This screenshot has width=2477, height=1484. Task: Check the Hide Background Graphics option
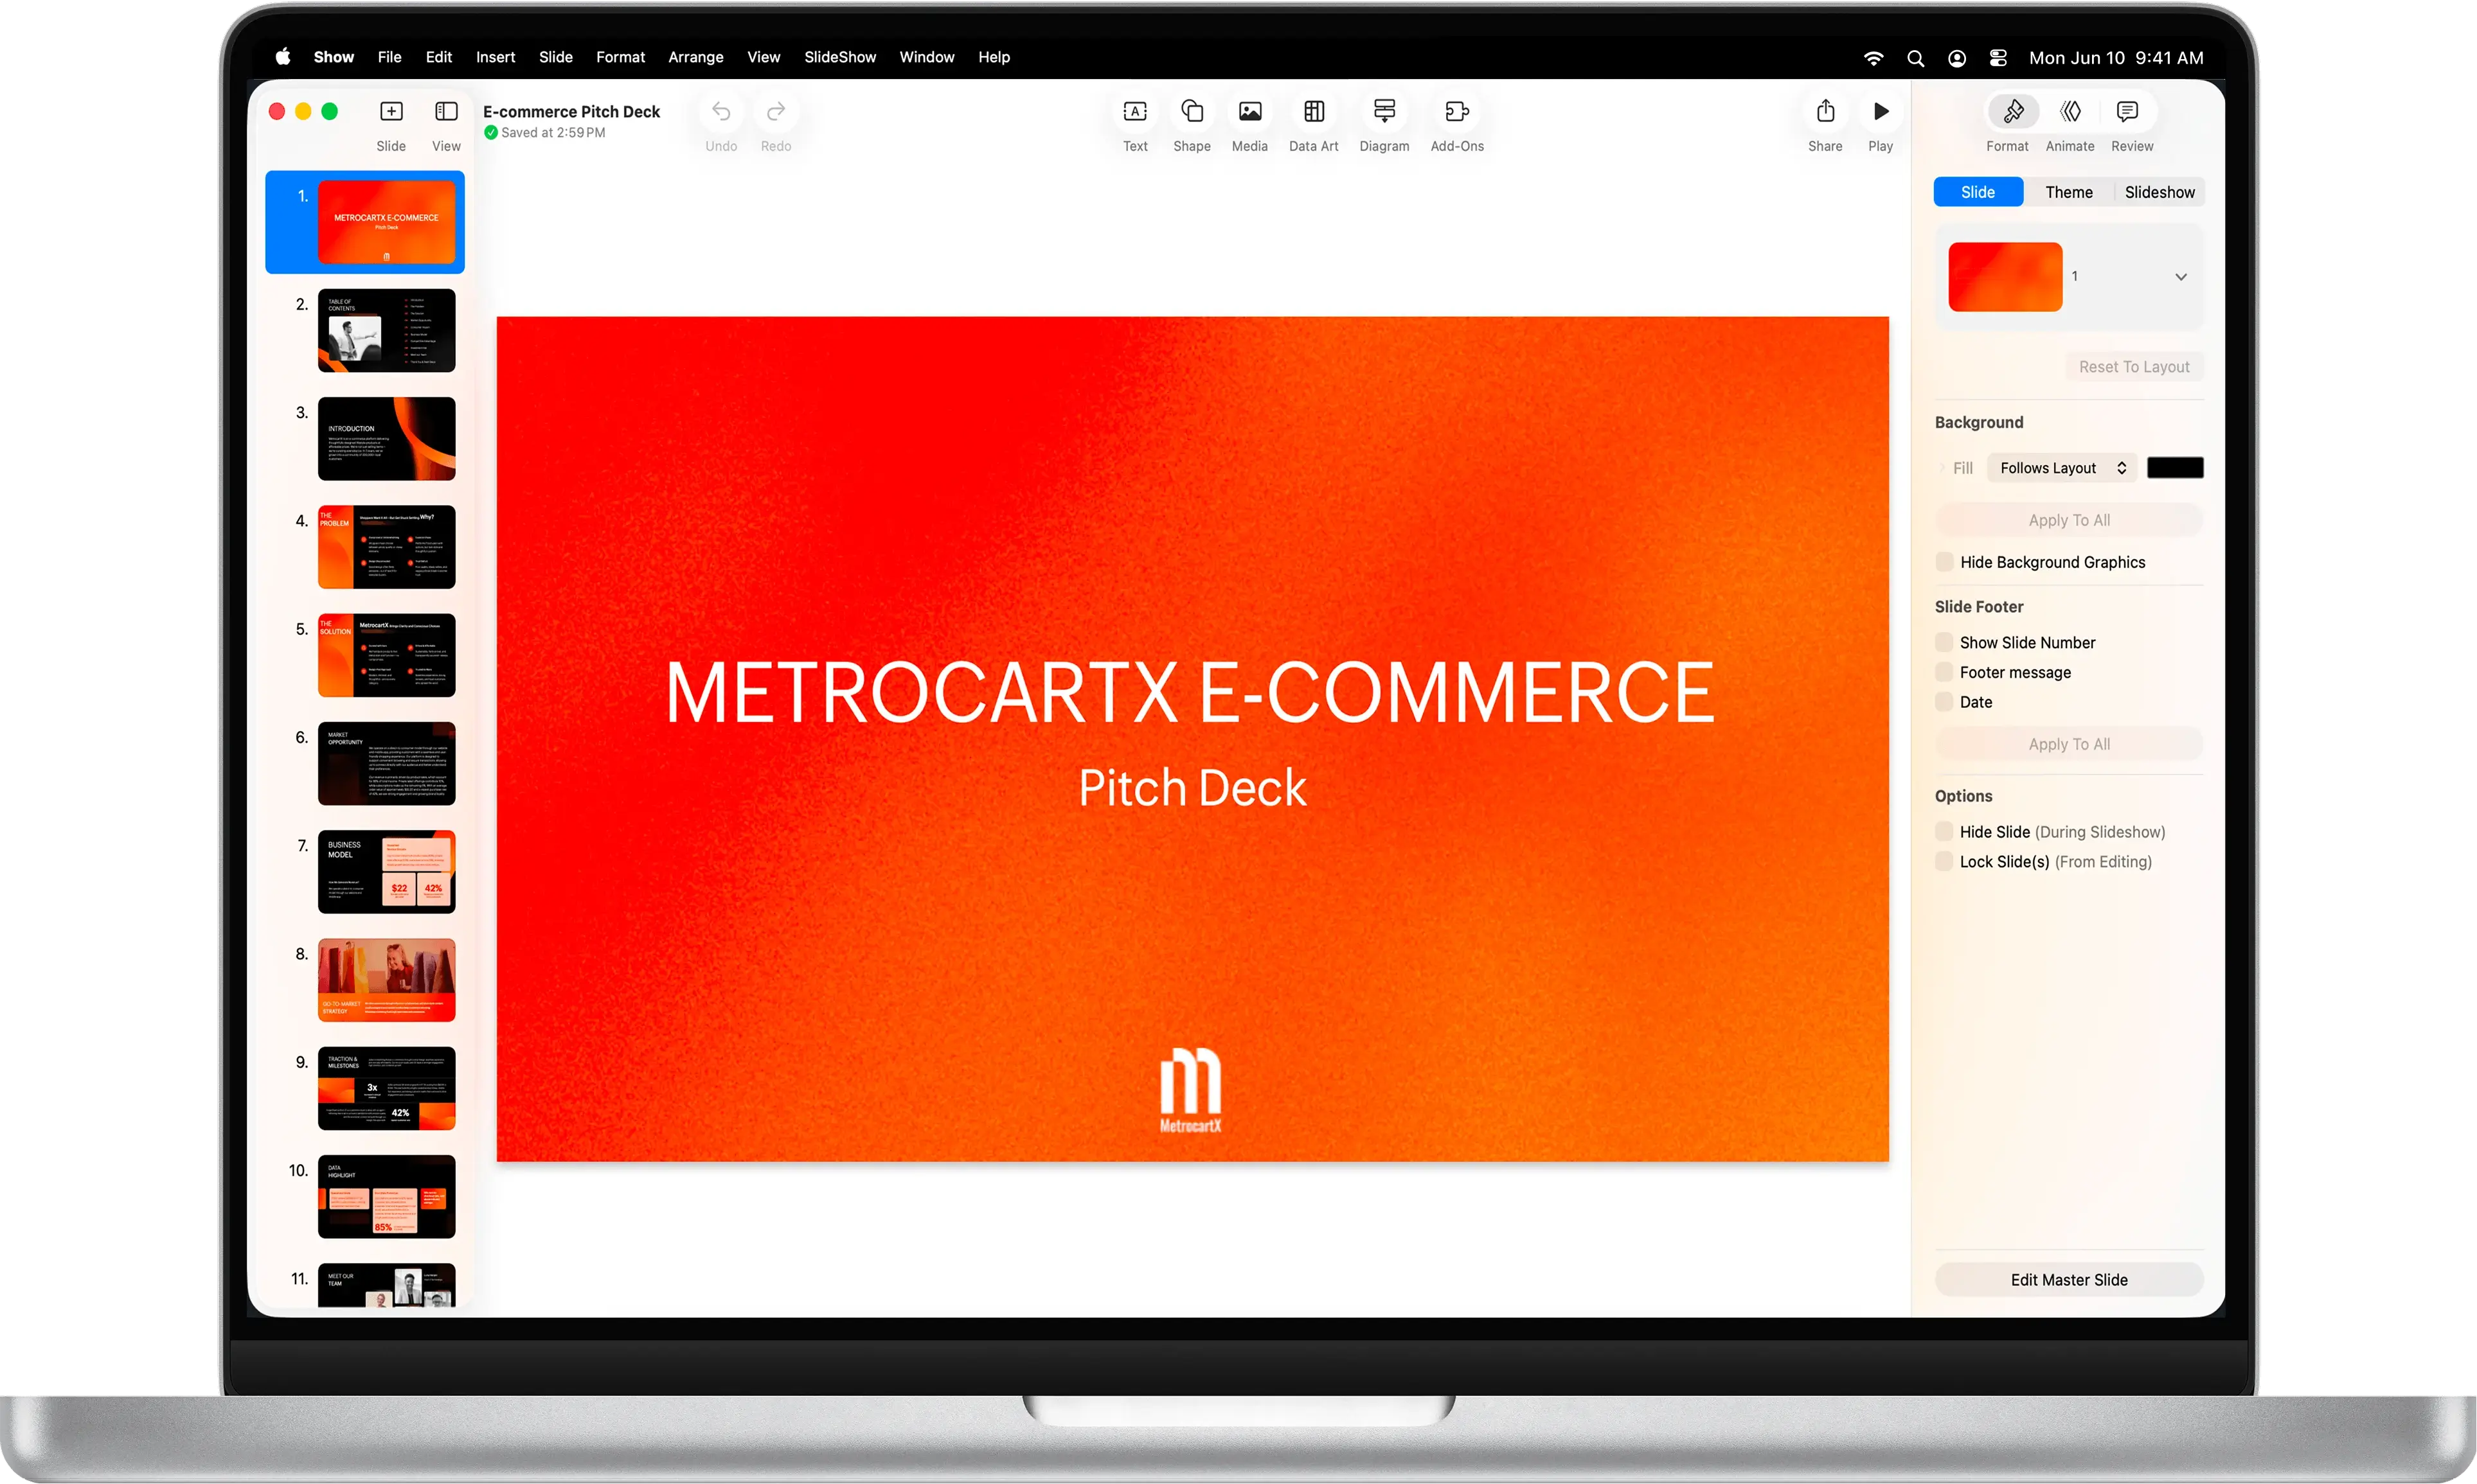pos(1944,562)
